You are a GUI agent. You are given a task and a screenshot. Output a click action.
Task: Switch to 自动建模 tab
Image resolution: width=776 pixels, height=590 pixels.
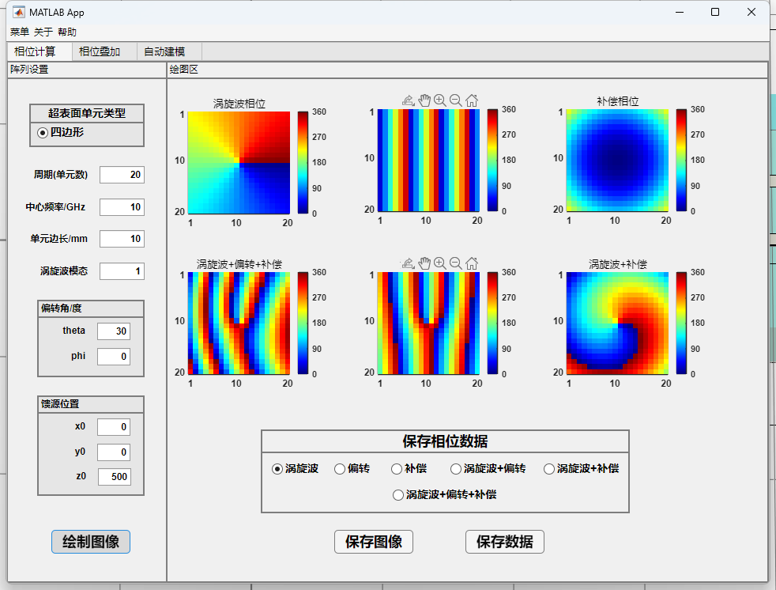coord(169,51)
